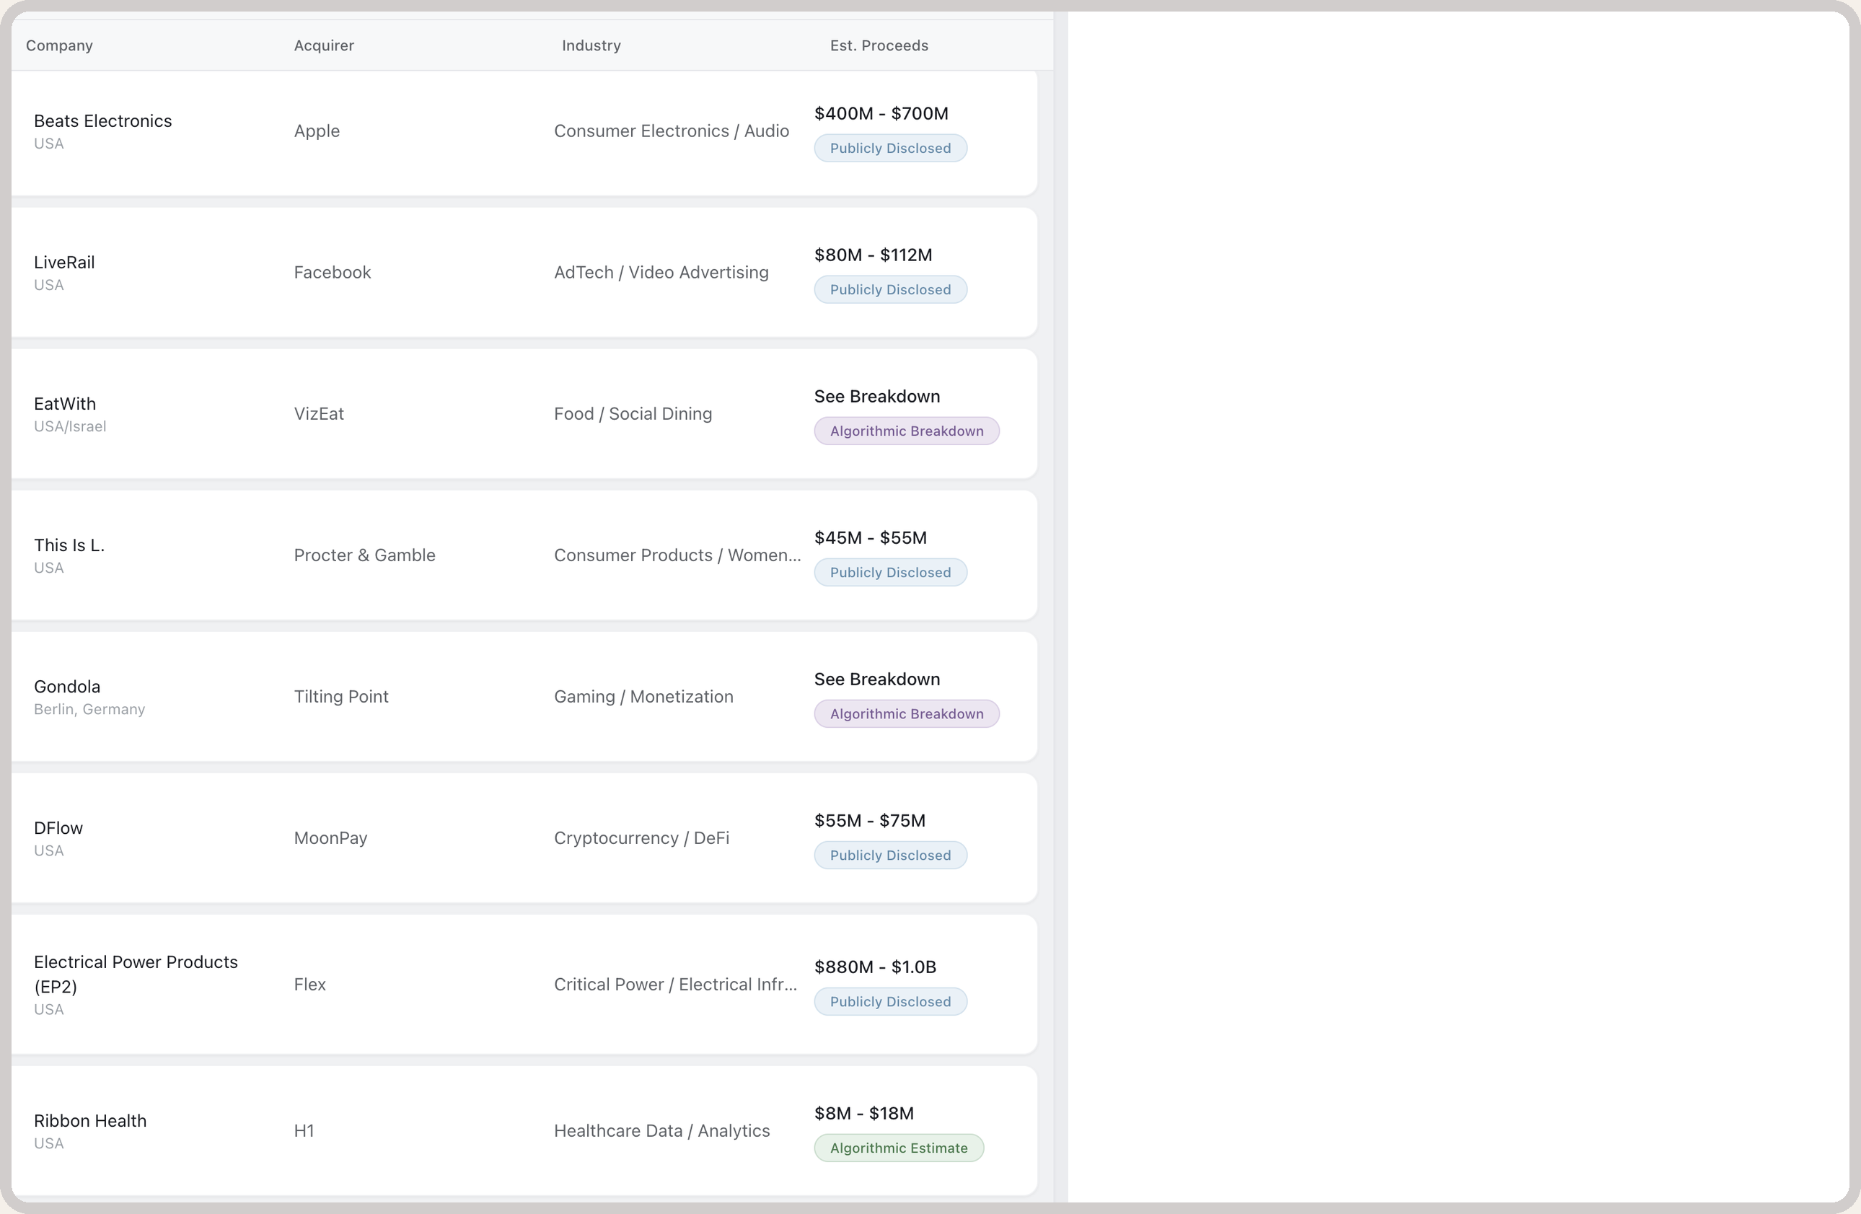Click See Breakdown for Gondola
Viewport: 1861px width, 1214px height.
[x=876, y=679]
